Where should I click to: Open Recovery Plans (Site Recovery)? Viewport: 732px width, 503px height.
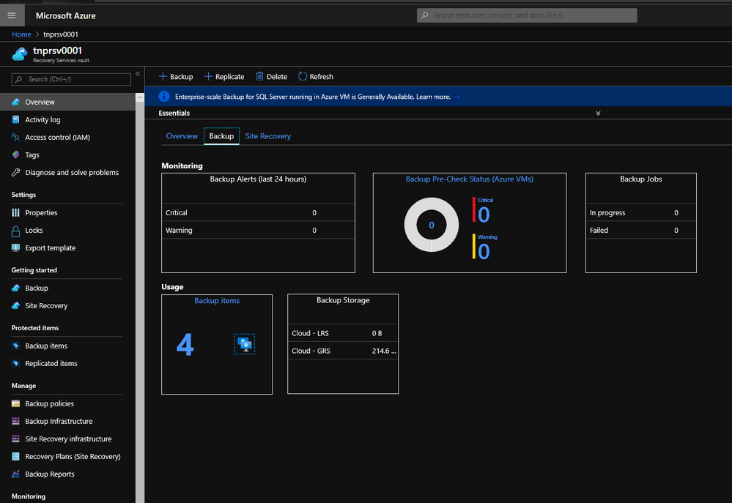[73, 458]
